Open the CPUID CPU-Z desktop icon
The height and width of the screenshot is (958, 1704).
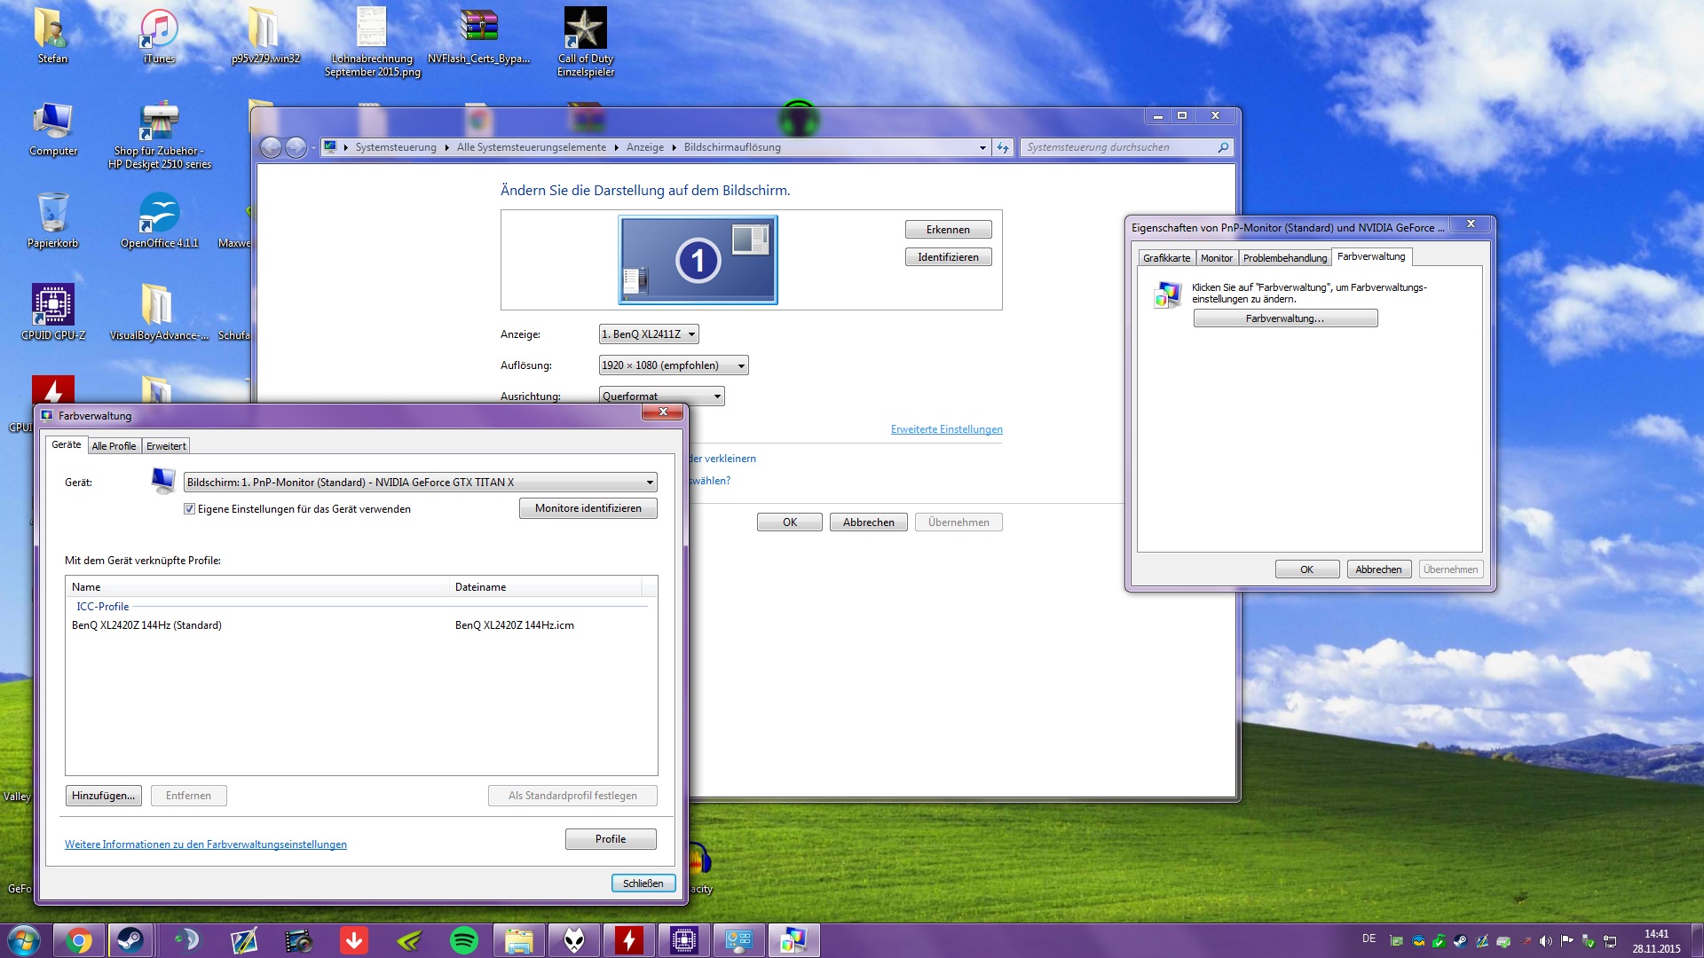point(53,310)
